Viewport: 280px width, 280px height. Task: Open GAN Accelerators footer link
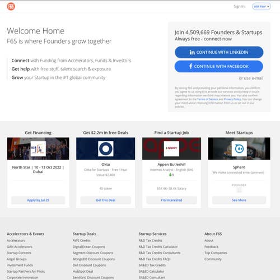point(20,246)
